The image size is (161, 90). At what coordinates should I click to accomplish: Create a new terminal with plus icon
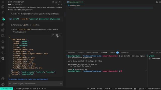pyautogui.click(x=152, y=52)
